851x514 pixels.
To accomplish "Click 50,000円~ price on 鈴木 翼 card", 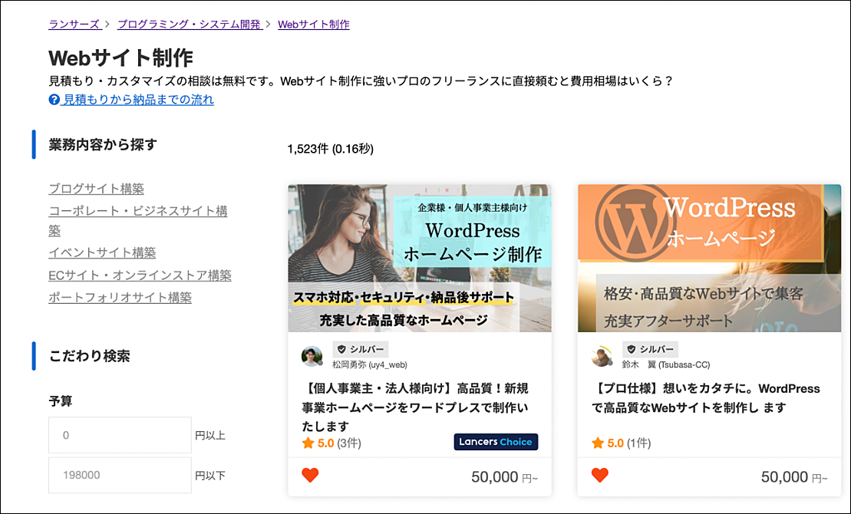I will click(794, 477).
